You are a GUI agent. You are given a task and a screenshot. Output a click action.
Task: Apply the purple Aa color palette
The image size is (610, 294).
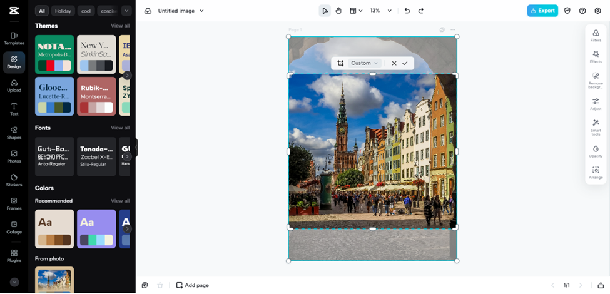click(x=96, y=229)
